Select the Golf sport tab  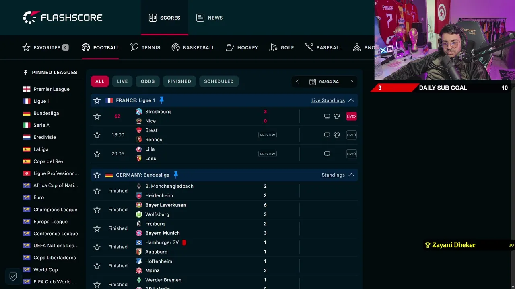pos(282,47)
